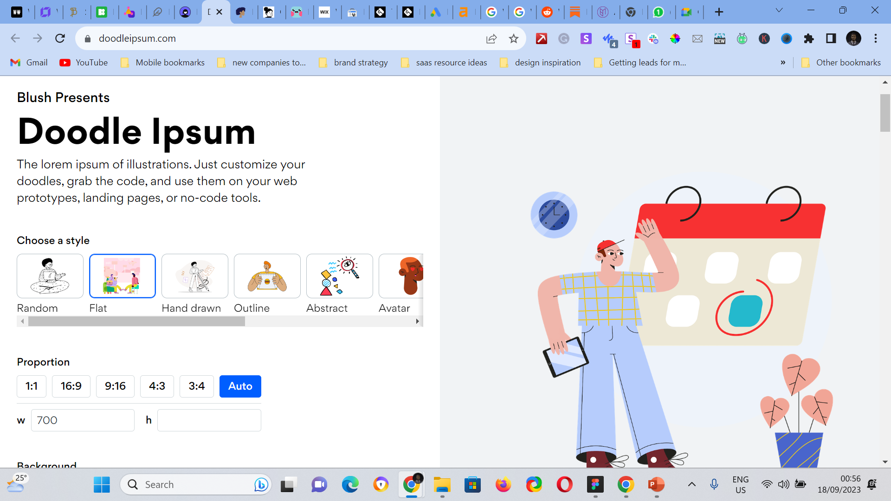Select the 16:9 proportion option
This screenshot has height=501, width=891.
click(x=71, y=386)
